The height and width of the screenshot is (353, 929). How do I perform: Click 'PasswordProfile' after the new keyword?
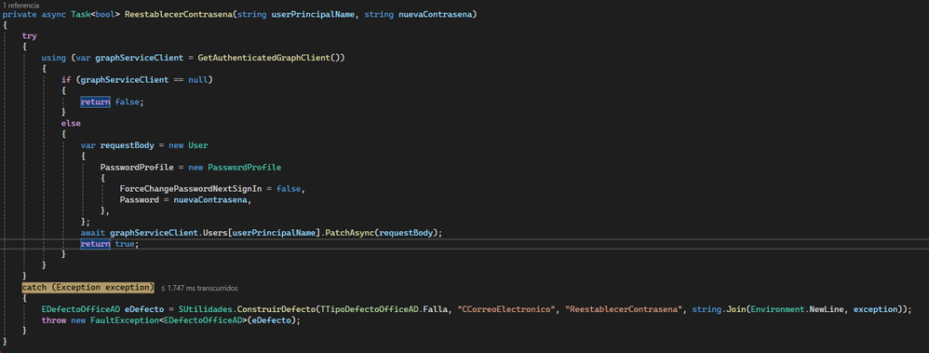[x=244, y=168]
